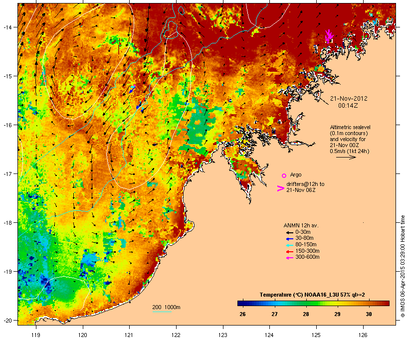Click the colorbar tick value 29
Image resolution: width=409 pixels, height=339 pixels.
(x=337, y=314)
